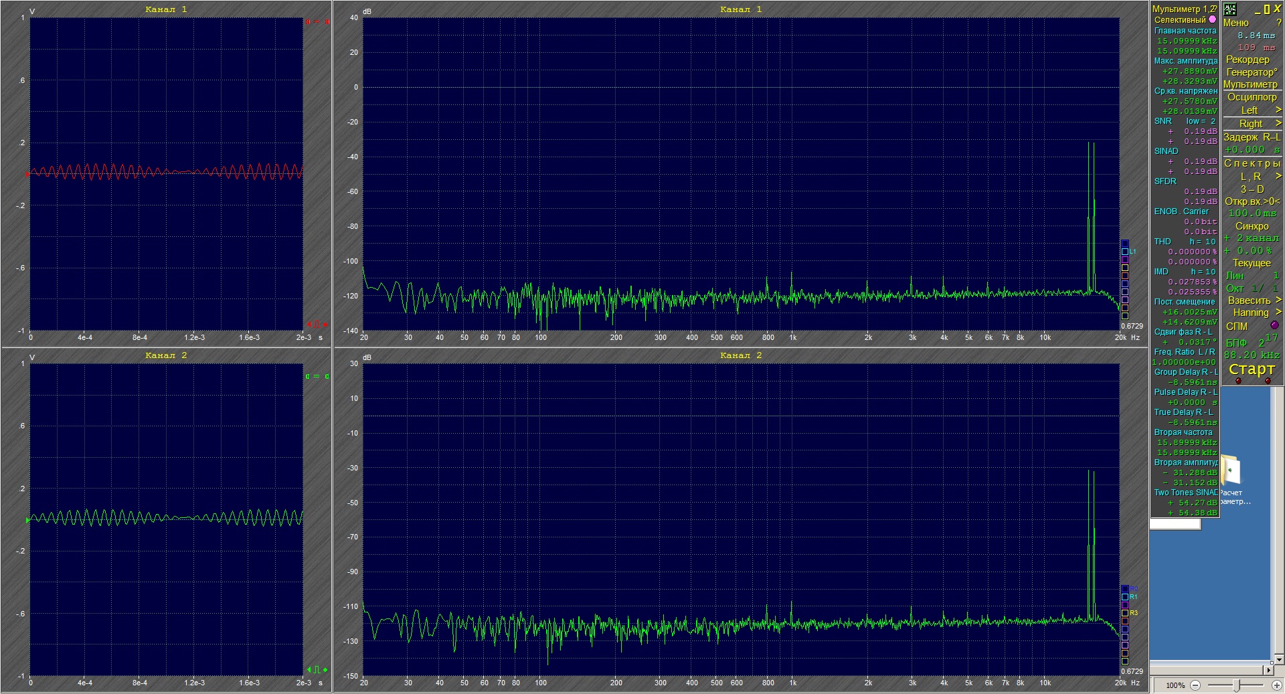Click the vertical scrollbar down arrow
The width and height of the screenshot is (1285, 694).
(1278, 659)
